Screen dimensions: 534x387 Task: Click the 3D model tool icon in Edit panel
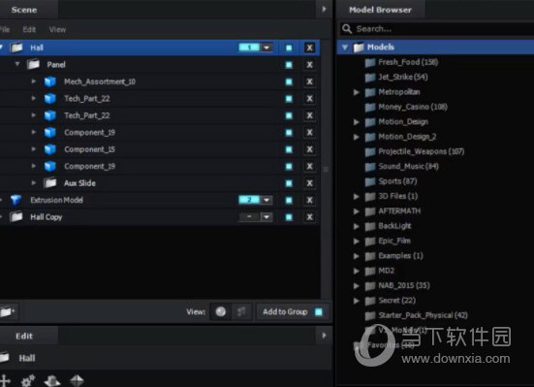pos(52,380)
